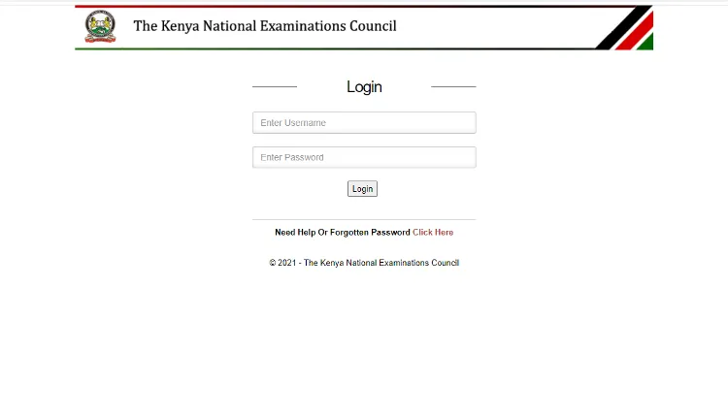Open the forgotten password 'Click Here' link
The image size is (728, 415).
pos(433,233)
